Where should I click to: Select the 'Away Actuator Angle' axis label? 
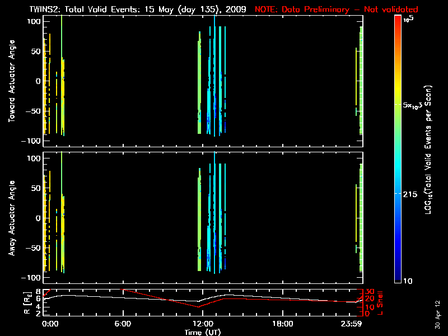pyautogui.click(x=11, y=218)
